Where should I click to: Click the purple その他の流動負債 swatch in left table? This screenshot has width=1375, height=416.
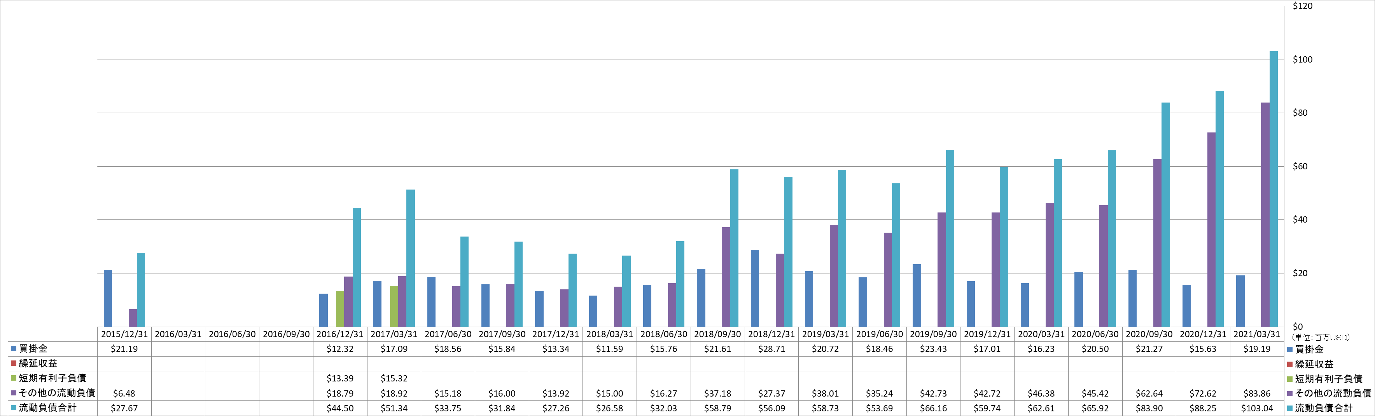click(x=13, y=393)
